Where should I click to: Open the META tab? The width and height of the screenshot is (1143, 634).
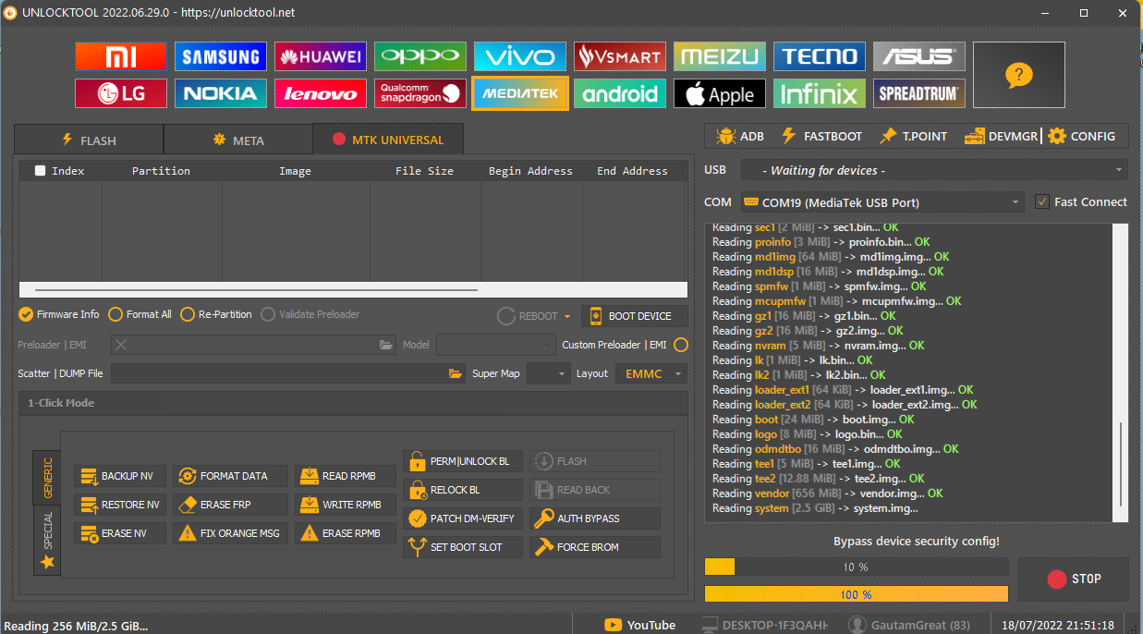point(237,140)
